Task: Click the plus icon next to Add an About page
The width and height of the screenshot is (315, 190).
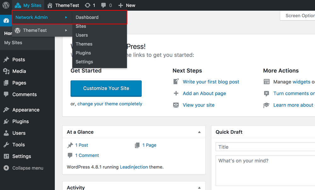Action: pyautogui.click(x=176, y=93)
